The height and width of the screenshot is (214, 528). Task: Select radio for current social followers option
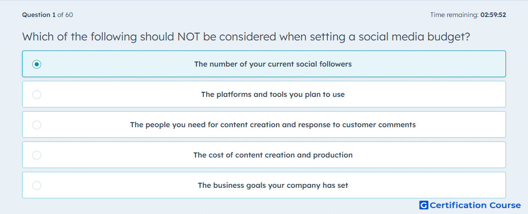click(x=37, y=64)
